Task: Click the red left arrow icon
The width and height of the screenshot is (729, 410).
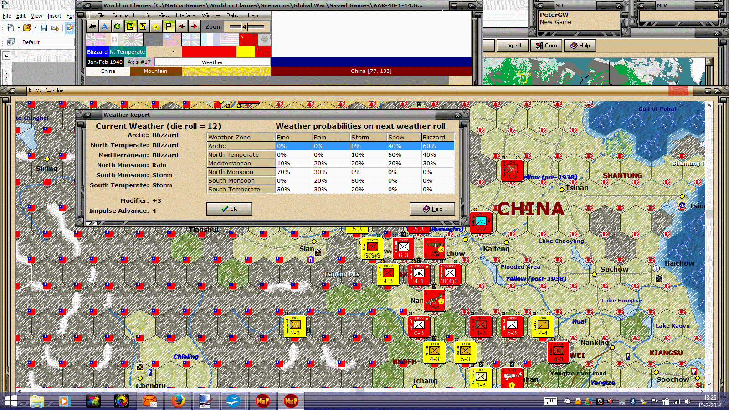Action: 181,26
